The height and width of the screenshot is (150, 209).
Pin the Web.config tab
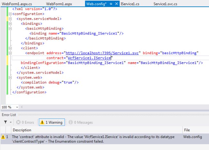coord(111,4)
